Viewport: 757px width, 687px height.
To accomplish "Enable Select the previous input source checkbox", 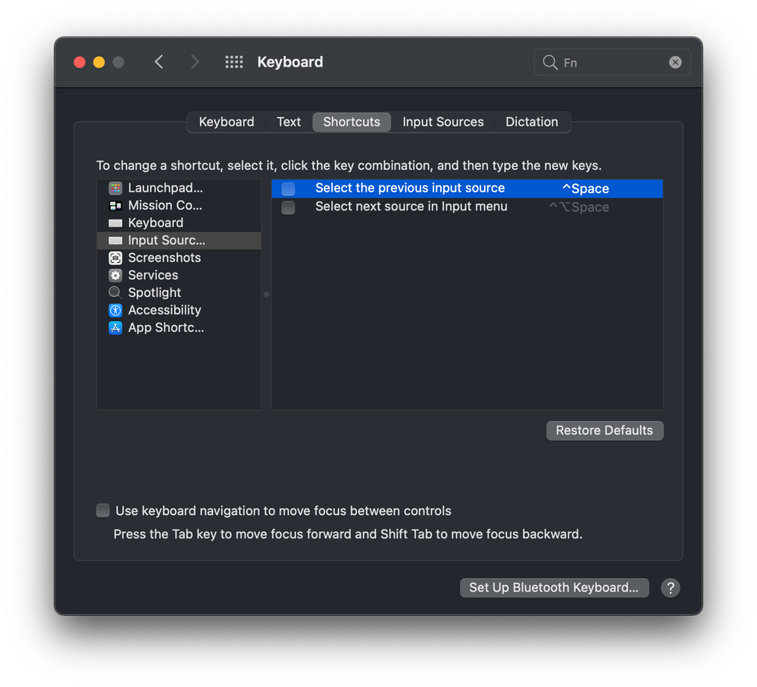I will [x=289, y=189].
